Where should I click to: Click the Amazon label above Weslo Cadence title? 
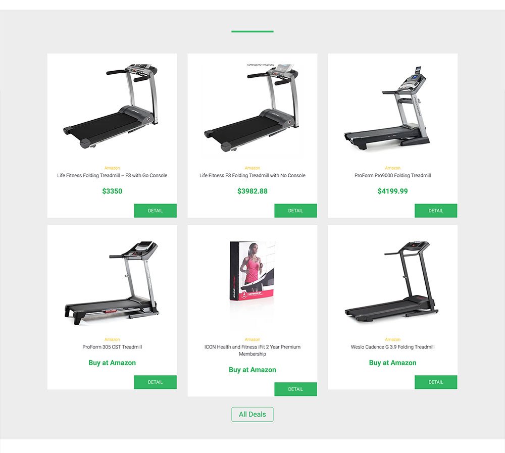392,339
